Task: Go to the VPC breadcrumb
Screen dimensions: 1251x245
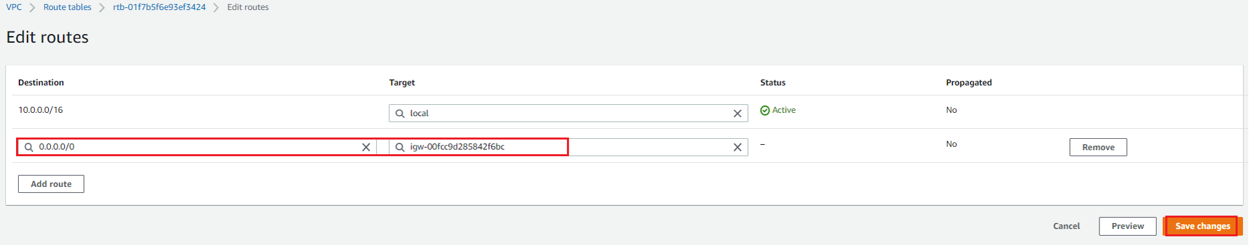Action: tap(14, 7)
